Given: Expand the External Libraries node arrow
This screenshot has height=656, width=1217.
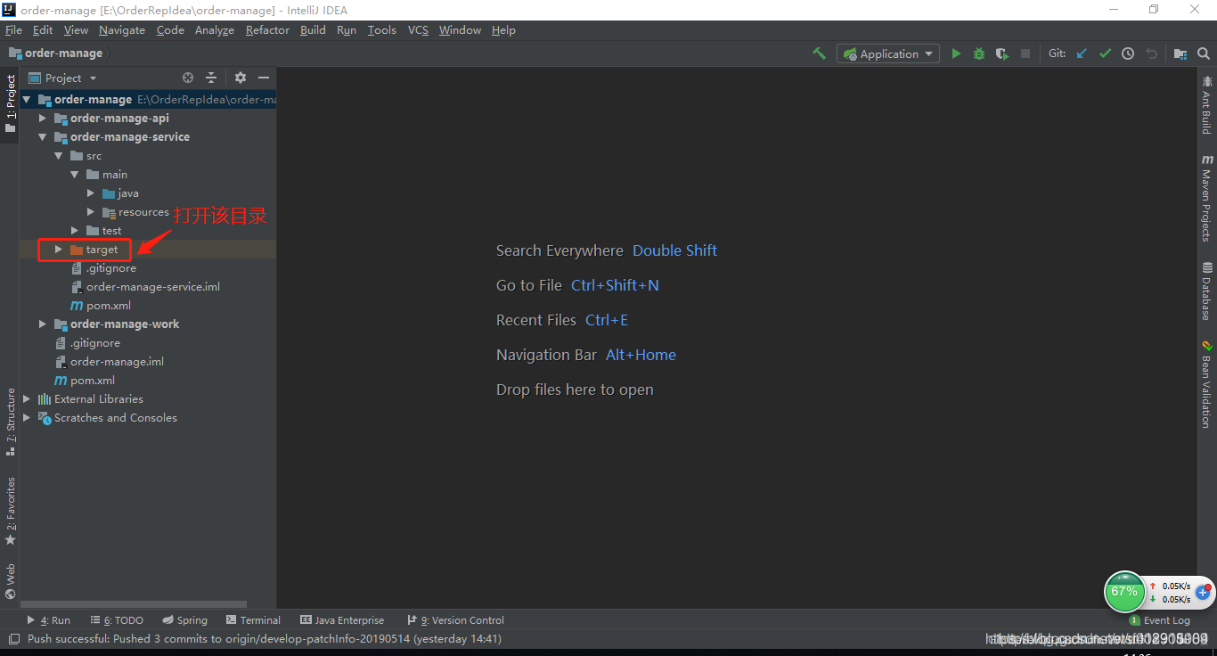Looking at the screenshot, I should (x=26, y=399).
